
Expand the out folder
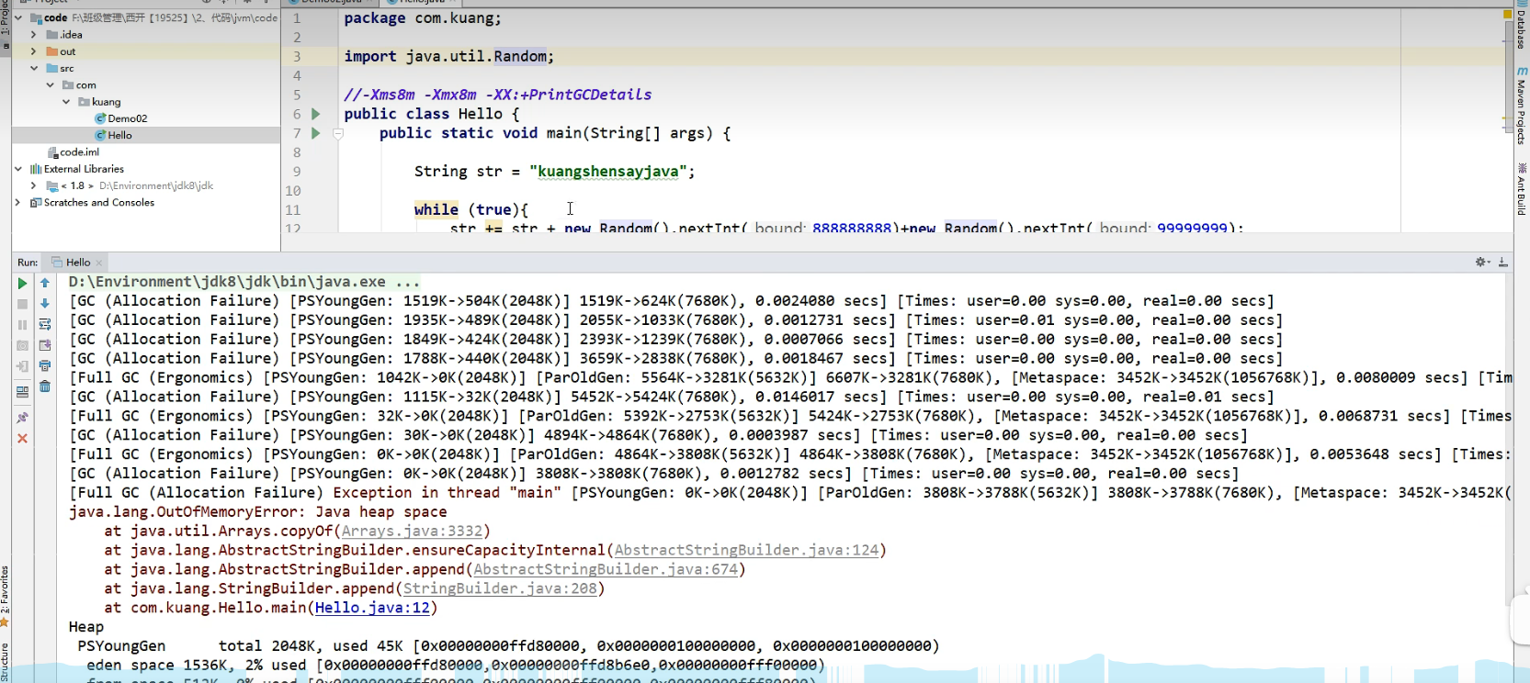click(x=34, y=51)
